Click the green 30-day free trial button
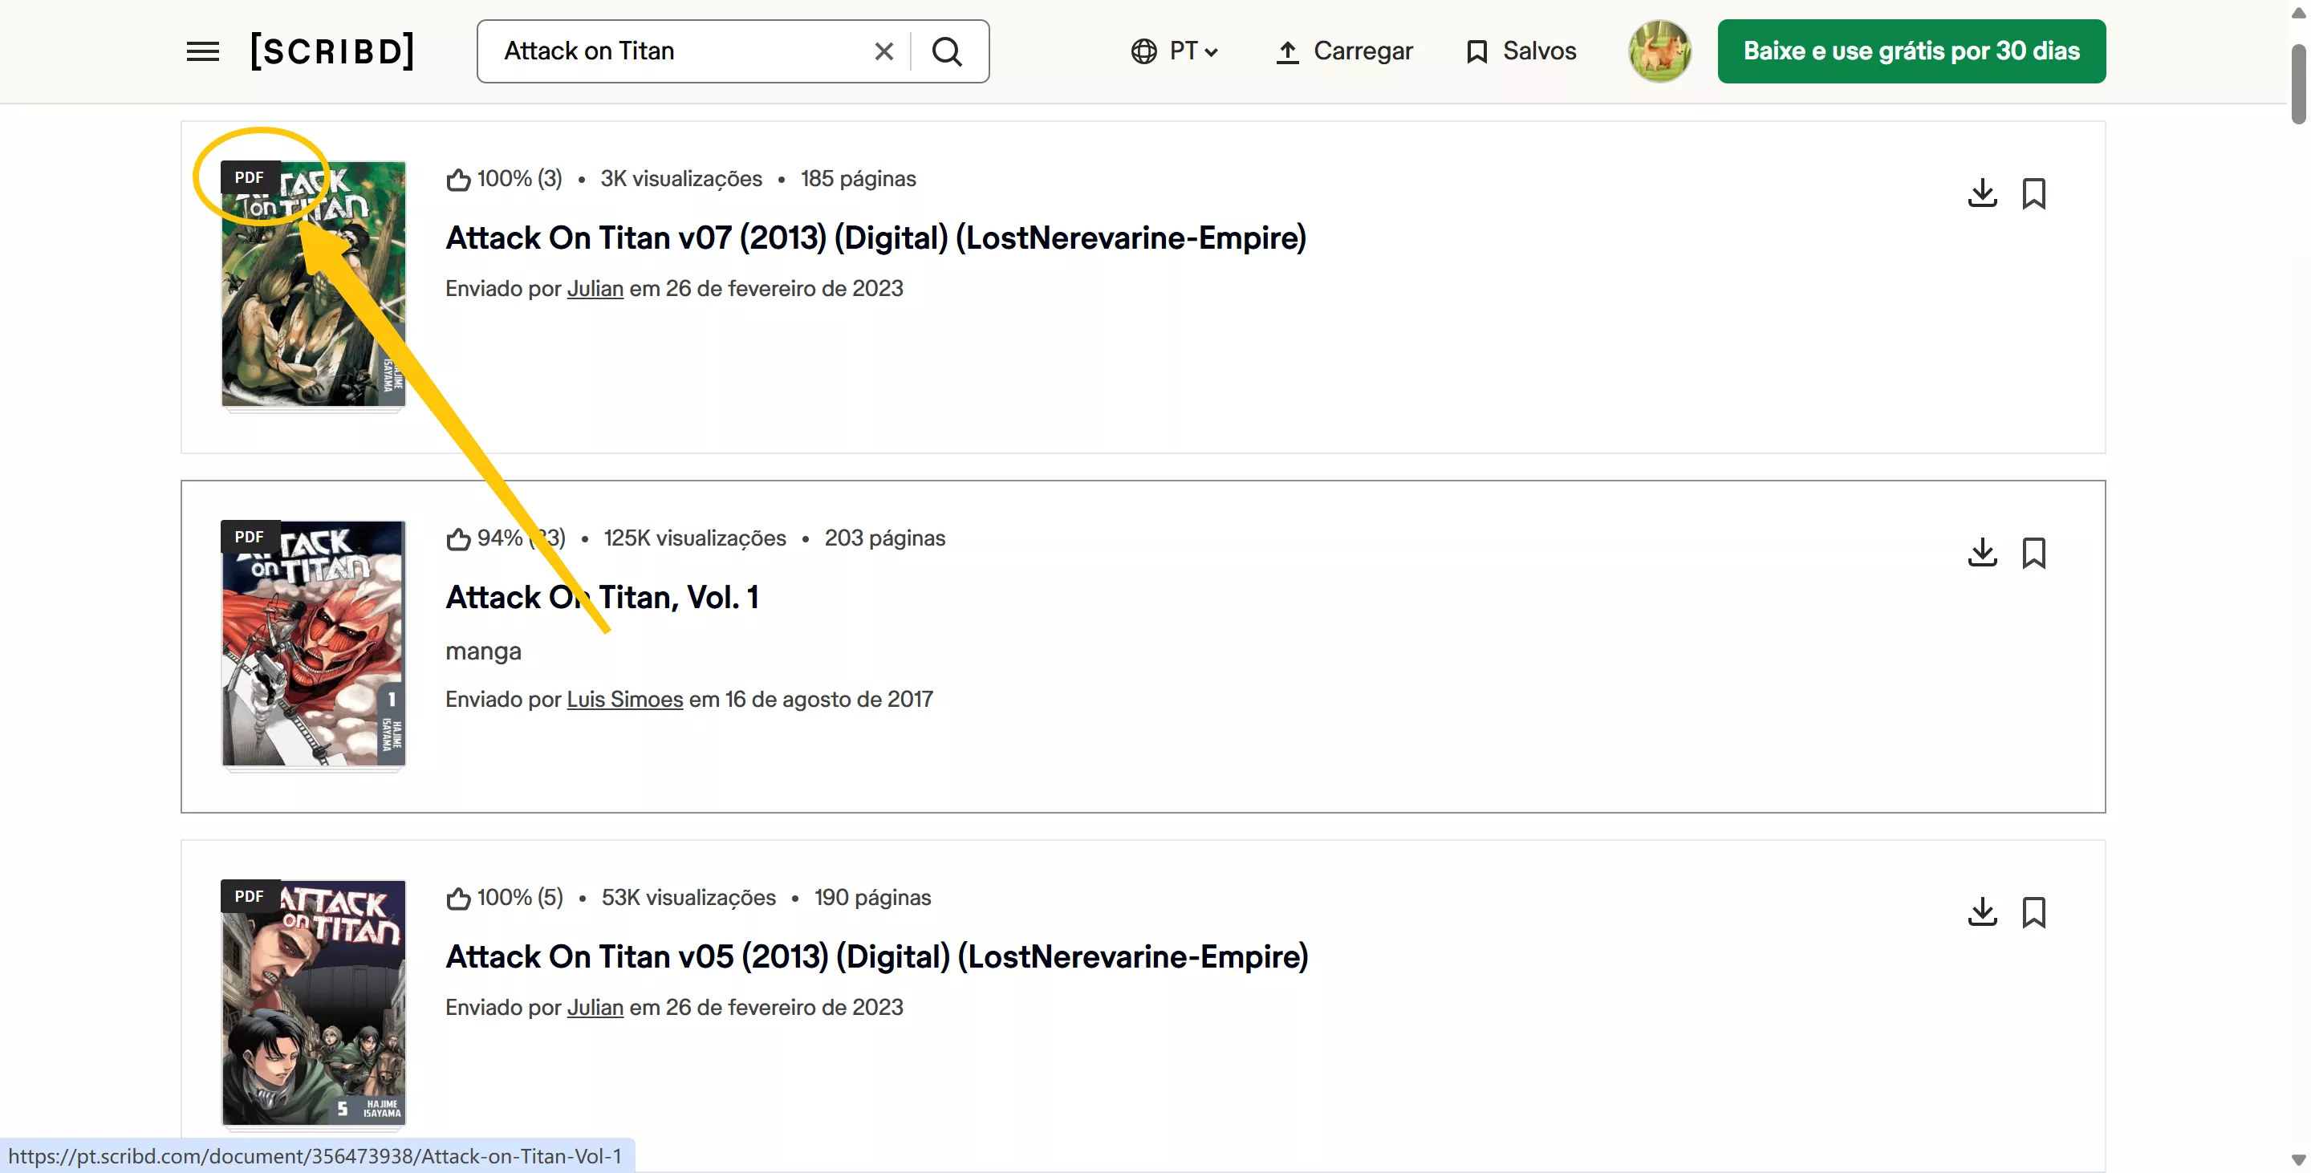Image resolution: width=2311 pixels, height=1173 pixels. pos(1911,51)
